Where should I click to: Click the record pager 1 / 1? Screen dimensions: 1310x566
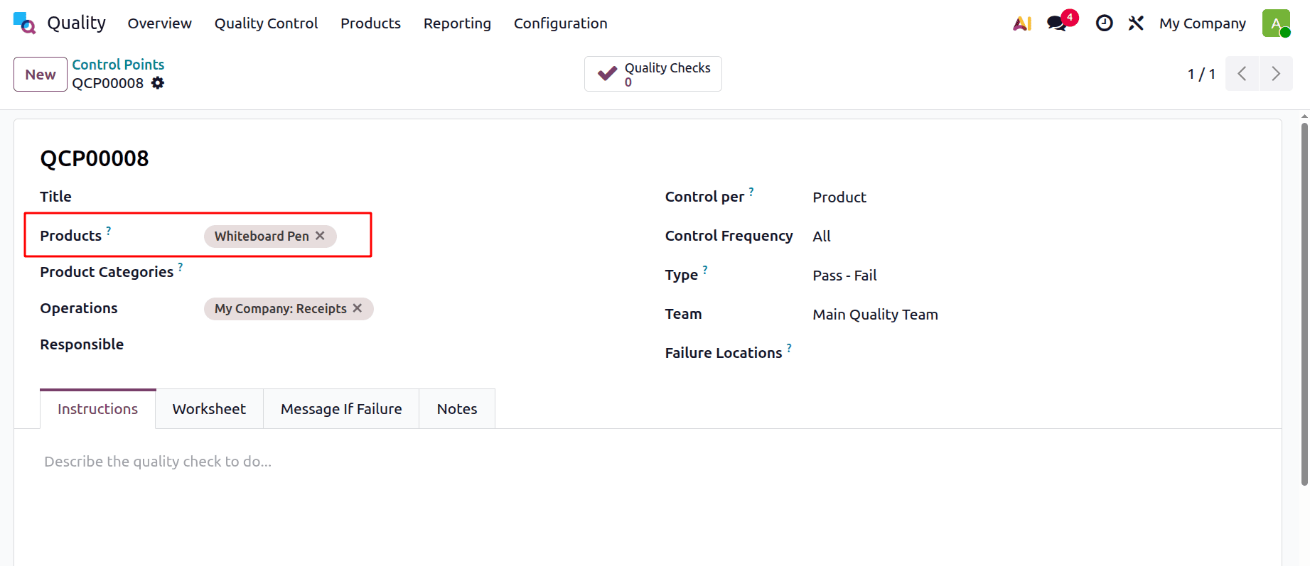coord(1201,74)
